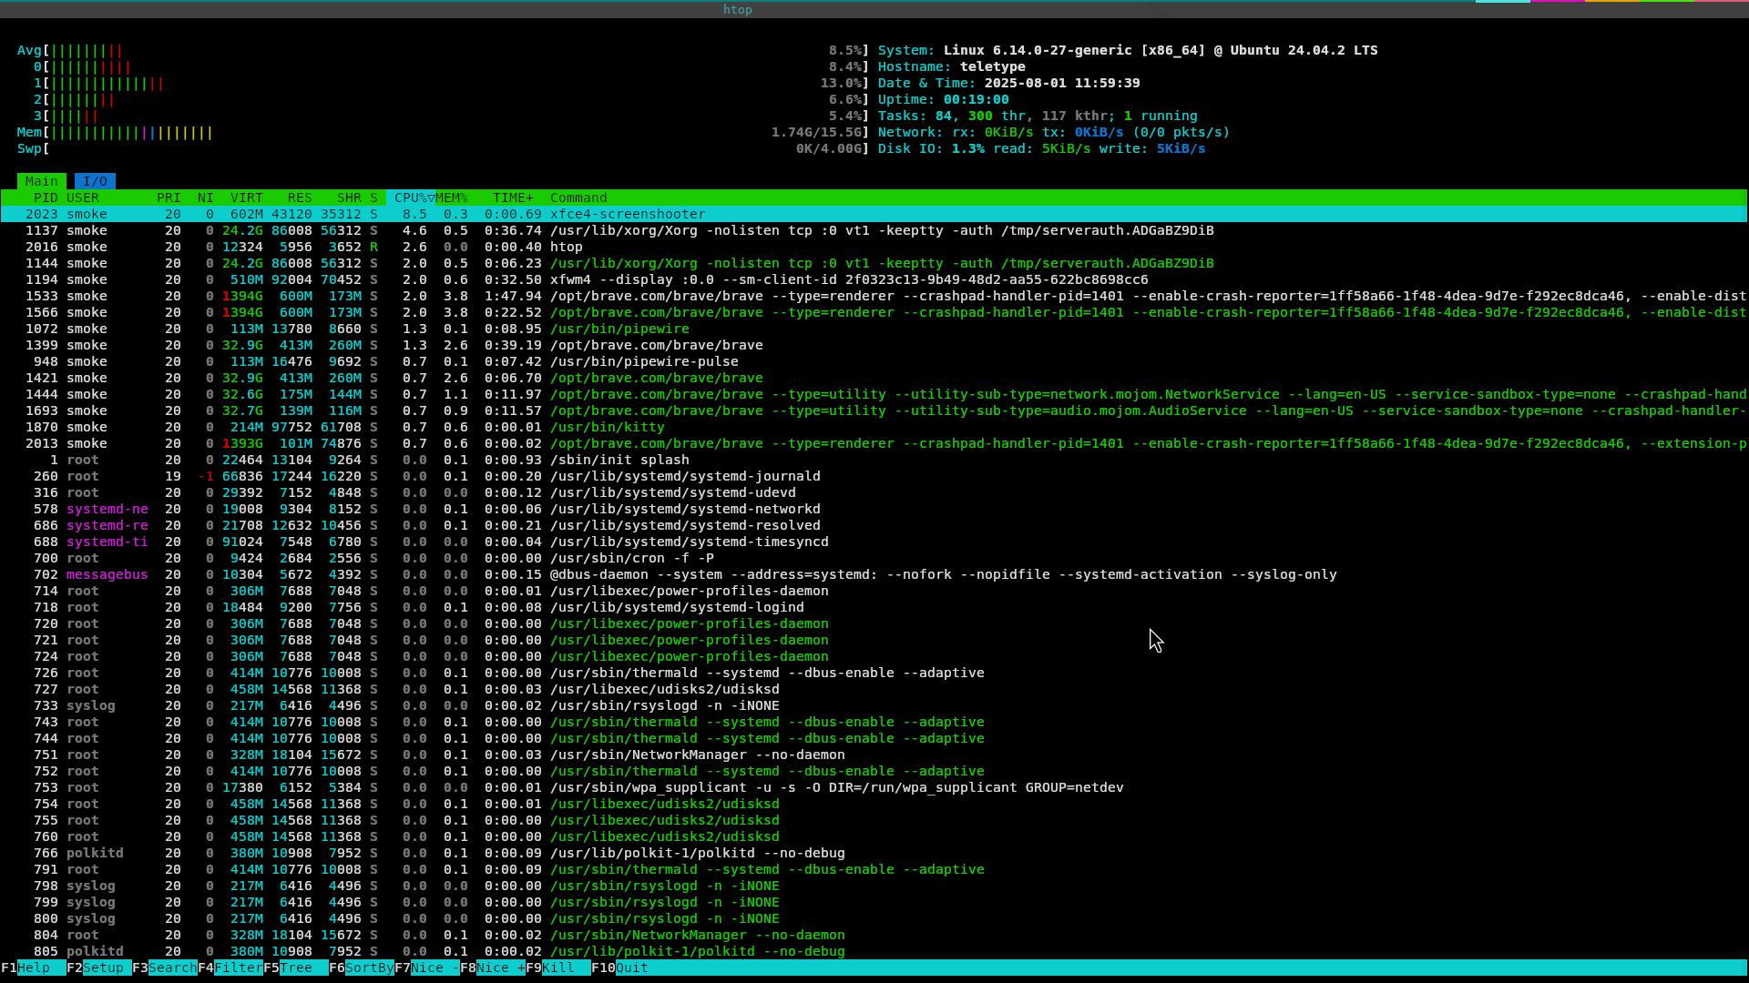Select the xfwm4 process row

(x=874, y=279)
